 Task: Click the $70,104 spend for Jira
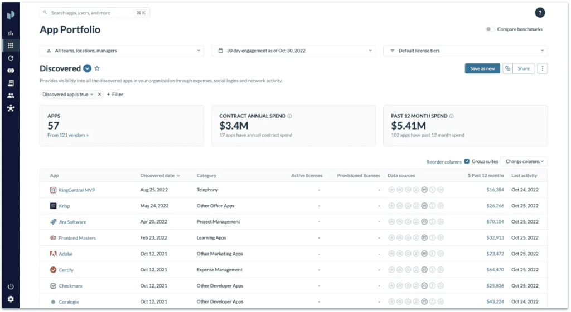(495, 221)
